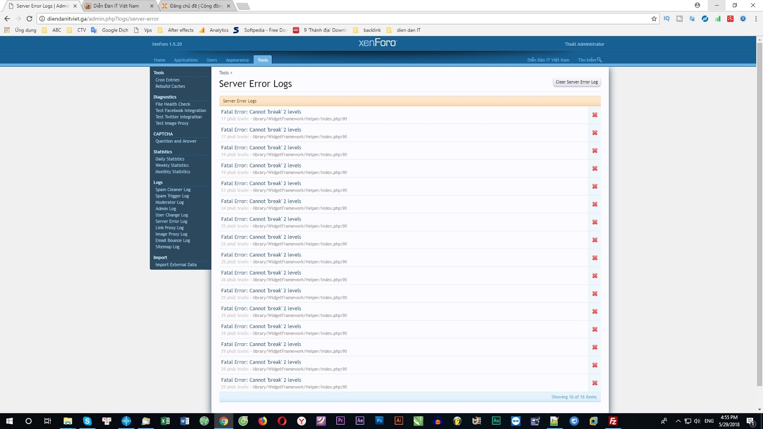Open the Spam Cleaner Log
Viewport: 763px width, 429px height.
pos(173,190)
